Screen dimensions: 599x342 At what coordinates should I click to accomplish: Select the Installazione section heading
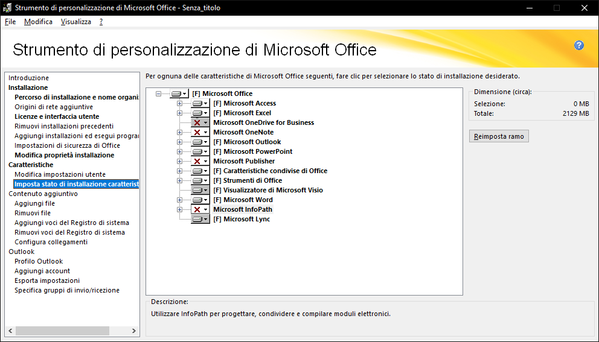[x=28, y=87]
